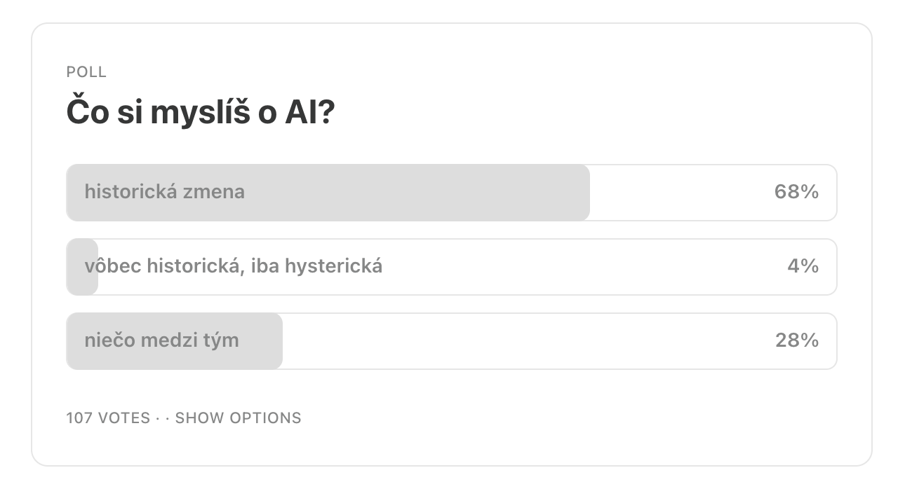Click the 68% result percentage

coord(796,192)
